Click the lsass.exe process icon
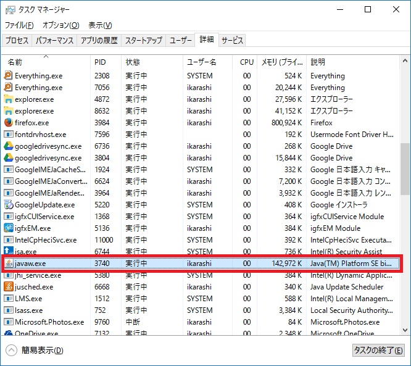 (9, 310)
